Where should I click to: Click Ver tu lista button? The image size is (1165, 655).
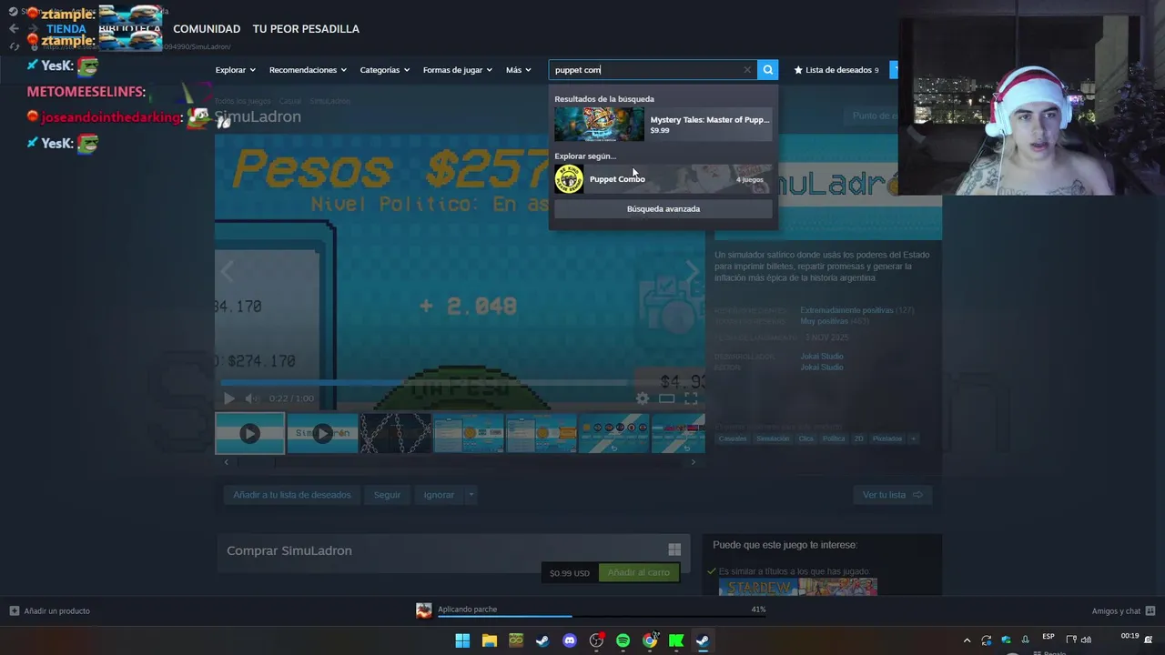pyautogui.click(x=892, y=495)
